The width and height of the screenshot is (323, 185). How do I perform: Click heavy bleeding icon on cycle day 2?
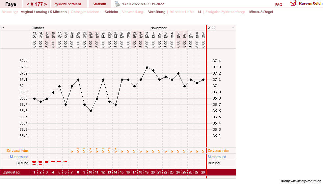40,163
